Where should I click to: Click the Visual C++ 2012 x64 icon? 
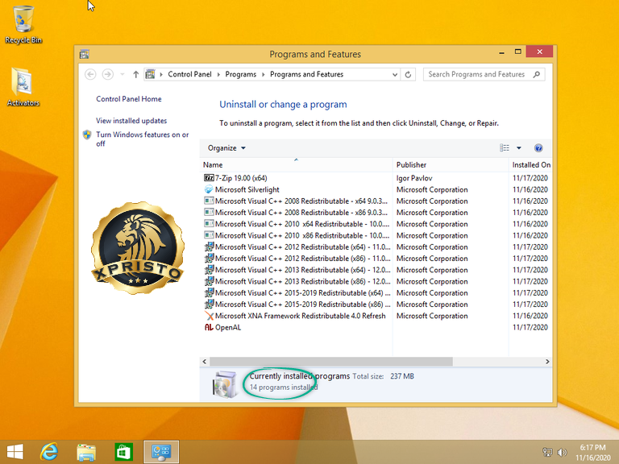(209, 247)
